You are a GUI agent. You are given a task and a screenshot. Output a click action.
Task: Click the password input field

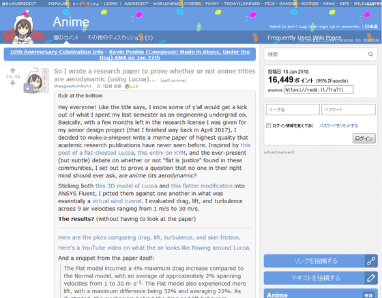pyautogui.click(x=349, y=110)
